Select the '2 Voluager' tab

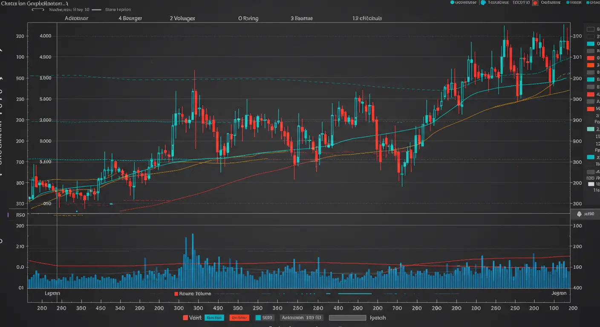coord(182,19)
